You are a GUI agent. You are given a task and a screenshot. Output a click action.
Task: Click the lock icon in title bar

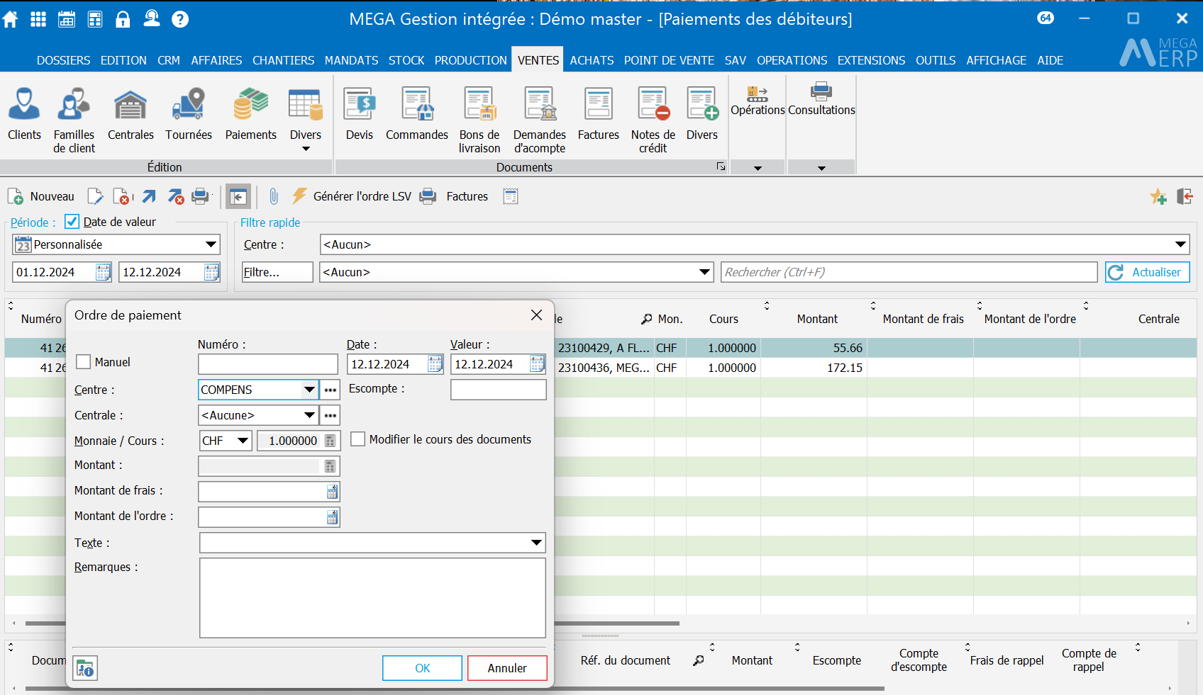click(123, 19)
